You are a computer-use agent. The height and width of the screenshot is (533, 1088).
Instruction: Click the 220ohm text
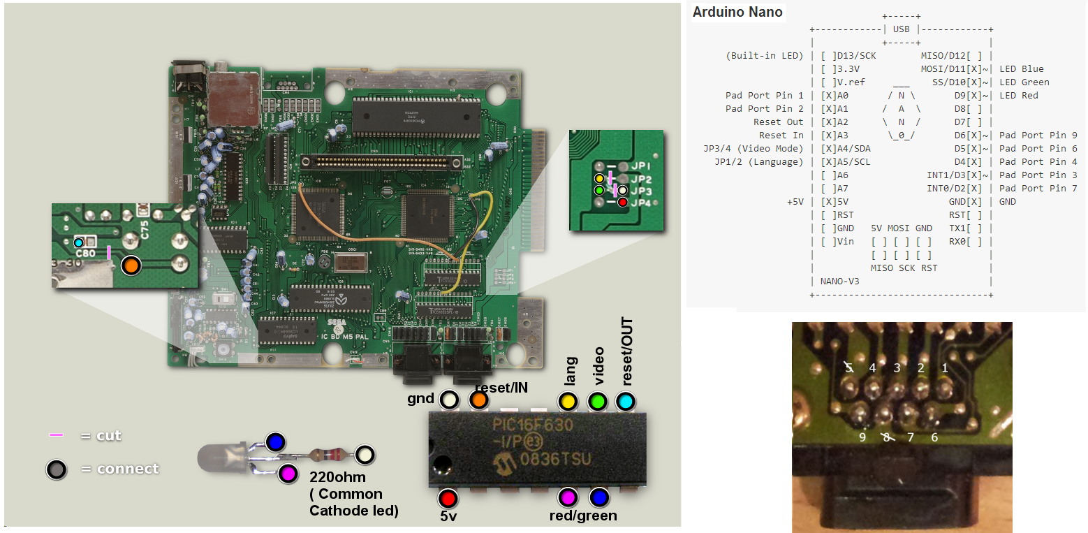point(339,478)
